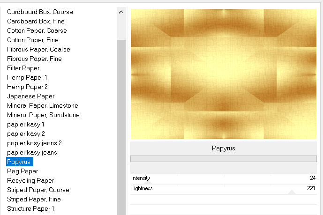Image resolution: width=323 pixels, height=215 pixels.
Task: Pick Cotton Paper, Fine preset
Action: tap(33, 40)
